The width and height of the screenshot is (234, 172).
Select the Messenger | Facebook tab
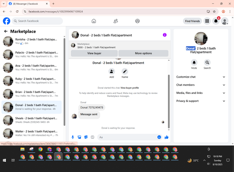tap(28, 4)
